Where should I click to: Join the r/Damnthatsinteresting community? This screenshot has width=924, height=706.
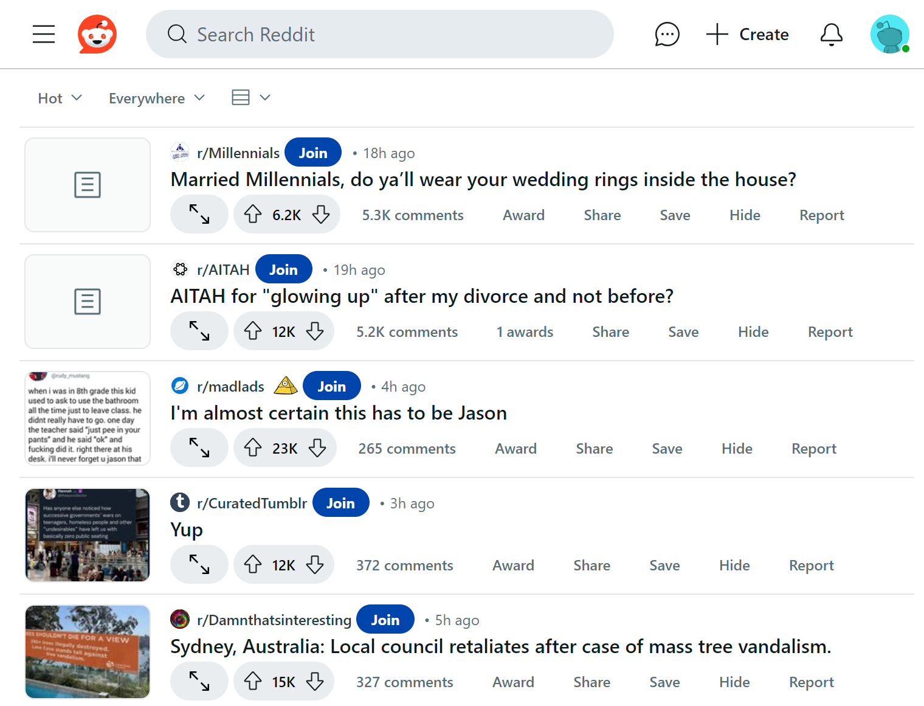385,620
